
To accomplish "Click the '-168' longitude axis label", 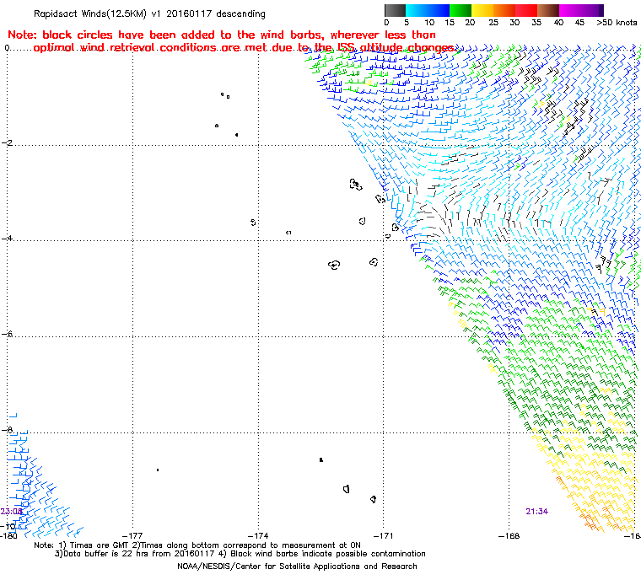I will (509, 535).
